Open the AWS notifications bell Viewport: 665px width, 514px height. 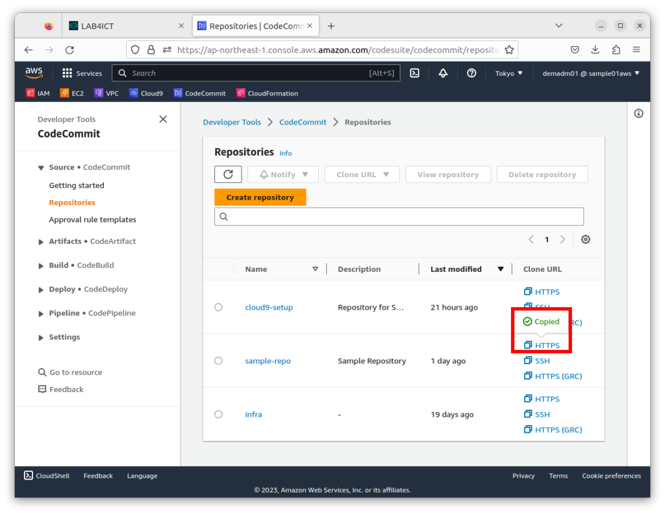(x=443, y=73)
